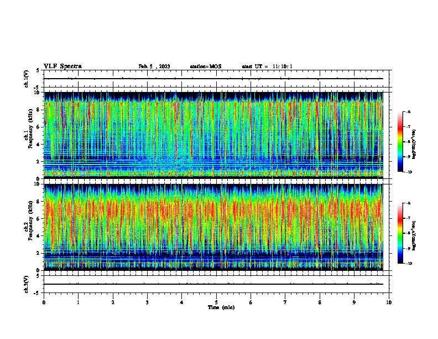Image resolution: width=438 pixels, height=339 pixels.
Task: Click the ch.1 voltage waveform trace
Action: click(x=213, y=79)
